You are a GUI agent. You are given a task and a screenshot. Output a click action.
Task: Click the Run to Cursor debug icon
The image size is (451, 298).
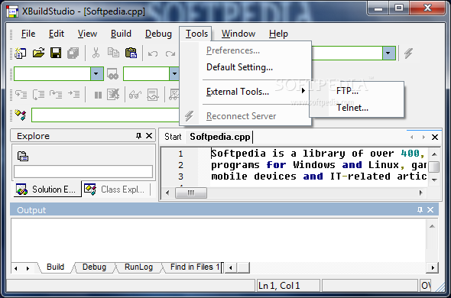click(73, 94)
